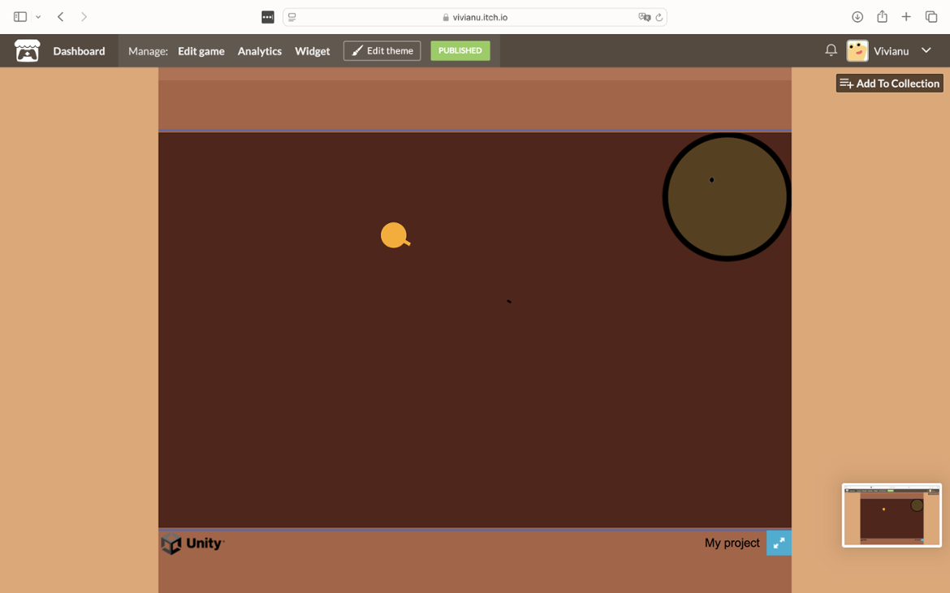Click the translate icon in the address bar
The image size is (950, 593).
click(x=644, y=16)
